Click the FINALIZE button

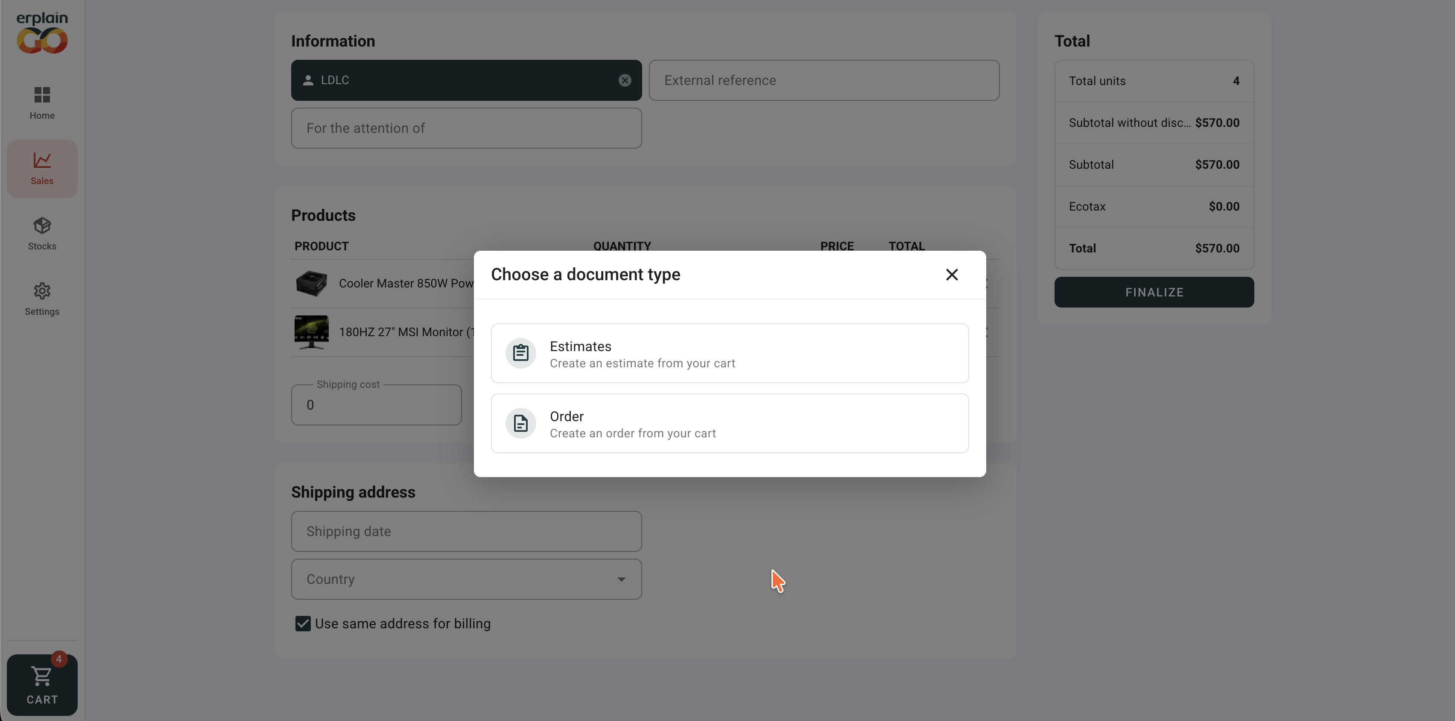click(x=1154, y=292)
